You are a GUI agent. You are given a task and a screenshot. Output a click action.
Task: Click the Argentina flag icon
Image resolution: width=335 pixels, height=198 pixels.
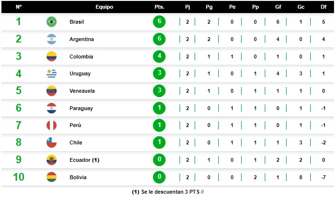[51, 39]
